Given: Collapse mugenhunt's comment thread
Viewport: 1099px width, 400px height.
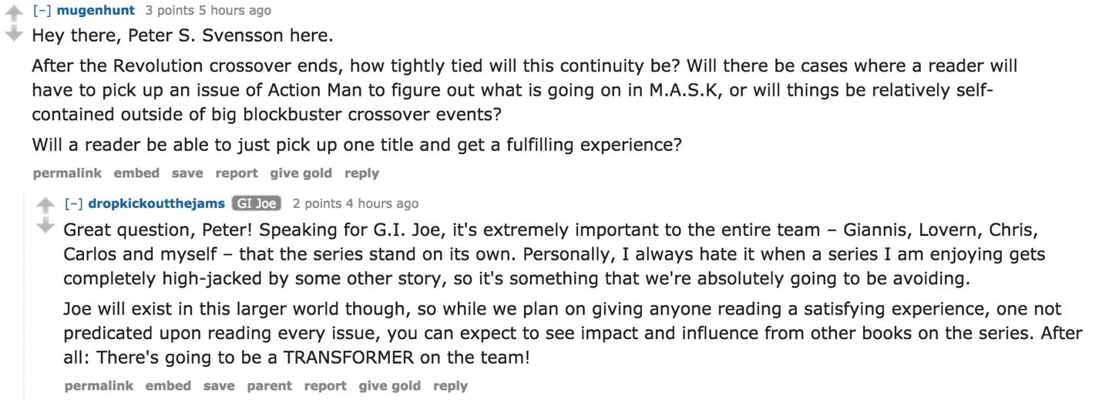Looking at the screenshot, I should [42, 11].
